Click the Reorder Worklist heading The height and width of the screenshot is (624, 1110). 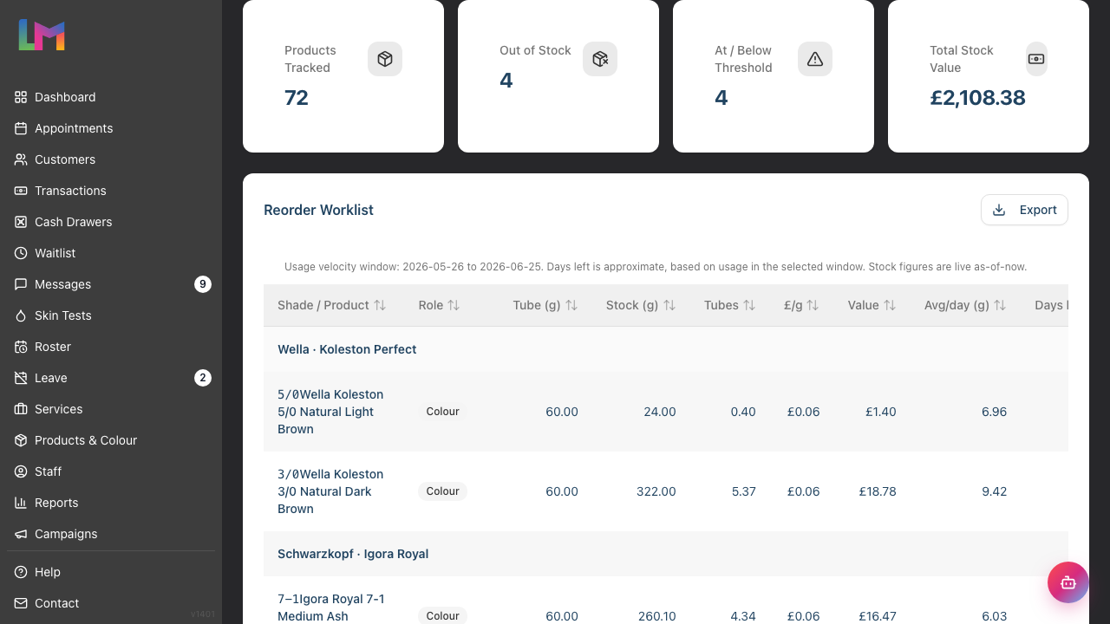click(x=318, y=210)
